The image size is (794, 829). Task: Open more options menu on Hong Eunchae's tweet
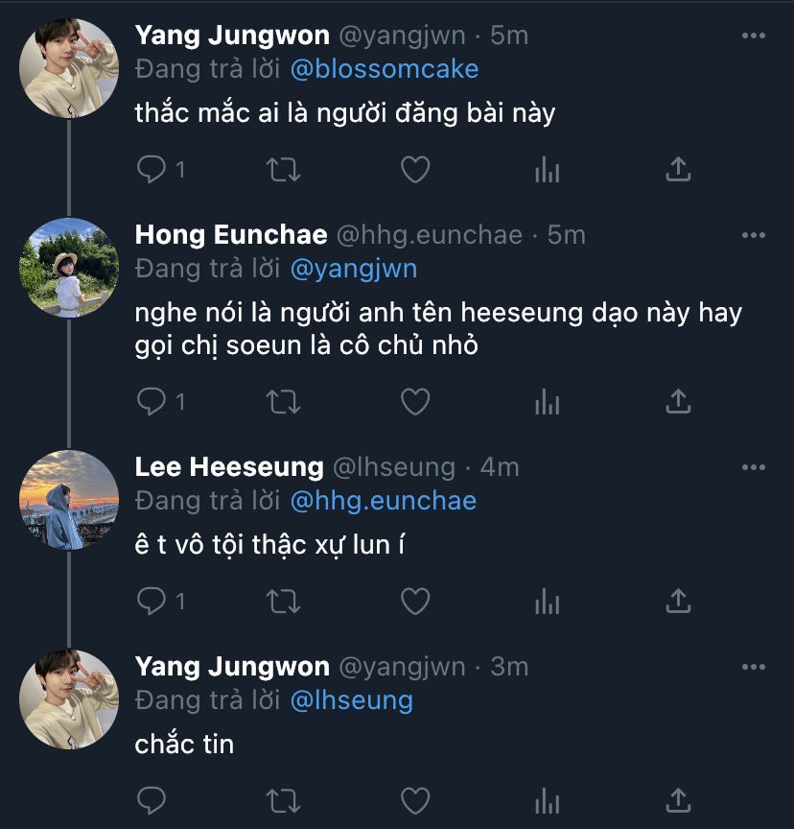click(754, 235)
